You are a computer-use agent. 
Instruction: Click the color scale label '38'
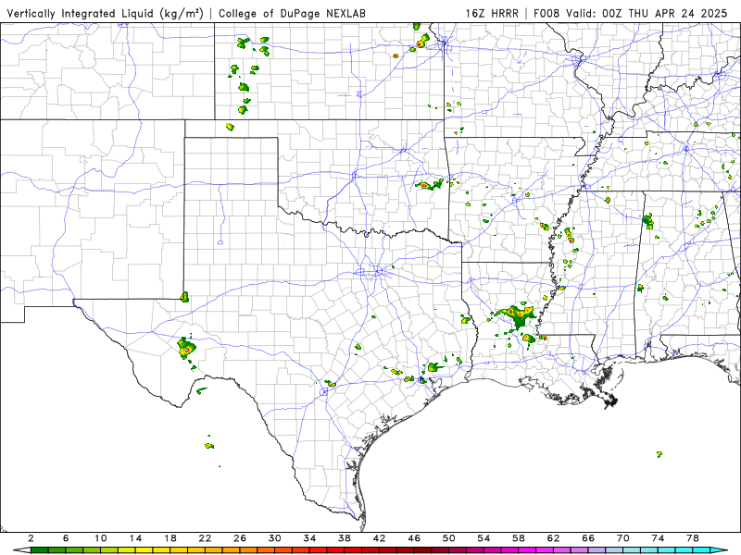pos(345,538)
